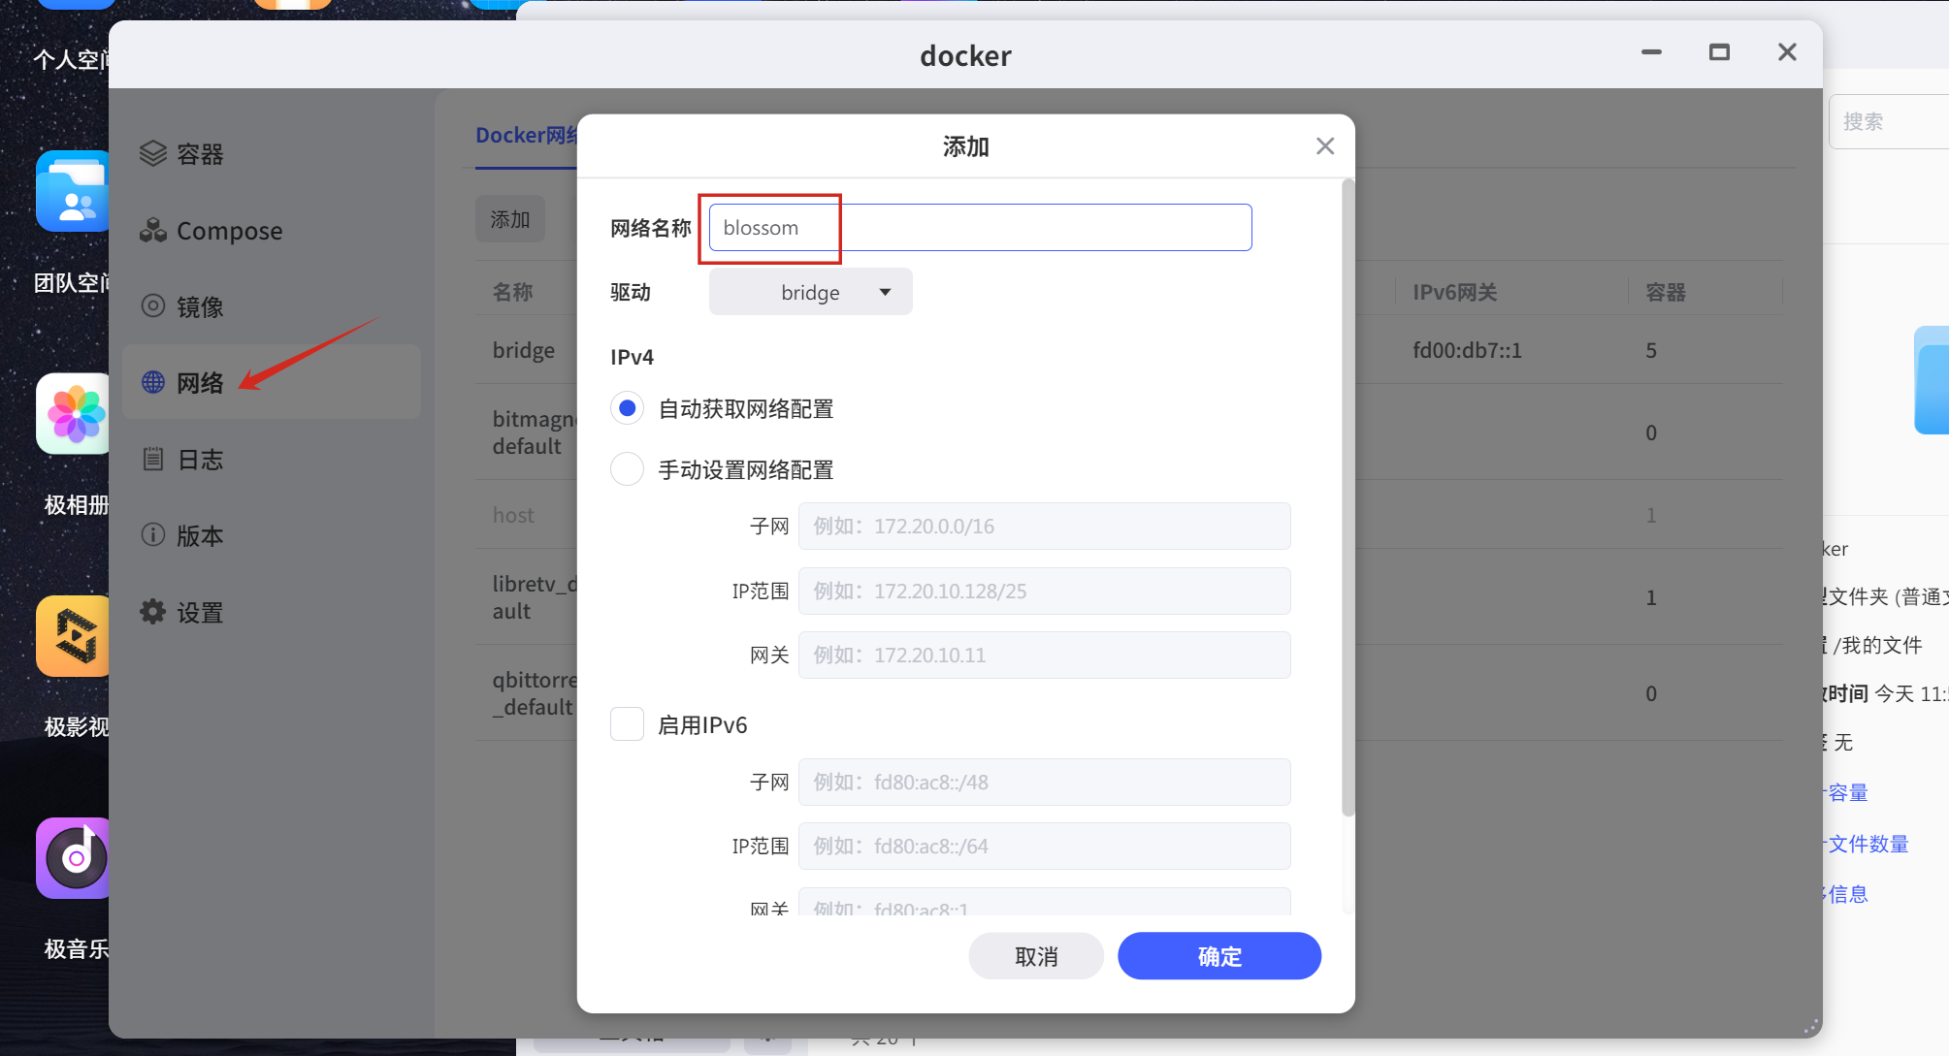Click the Version (版本) info icon

click(x=153, y=535)
